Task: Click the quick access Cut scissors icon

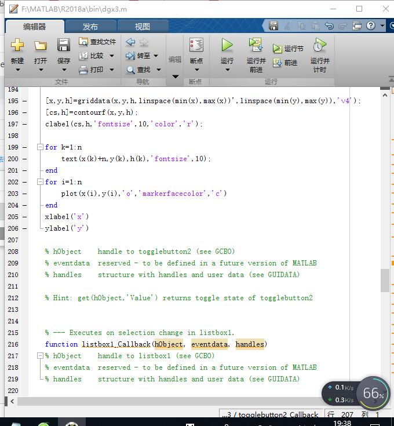Action: click(x=287, y=26)
